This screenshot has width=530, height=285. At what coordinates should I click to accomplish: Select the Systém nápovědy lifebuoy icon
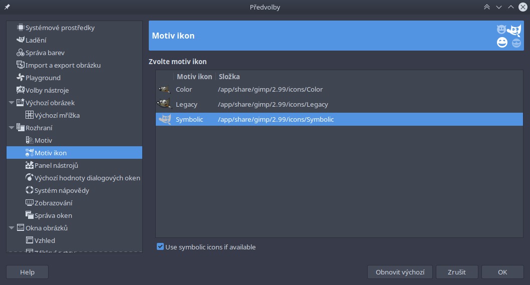click(x=30, y=190)
